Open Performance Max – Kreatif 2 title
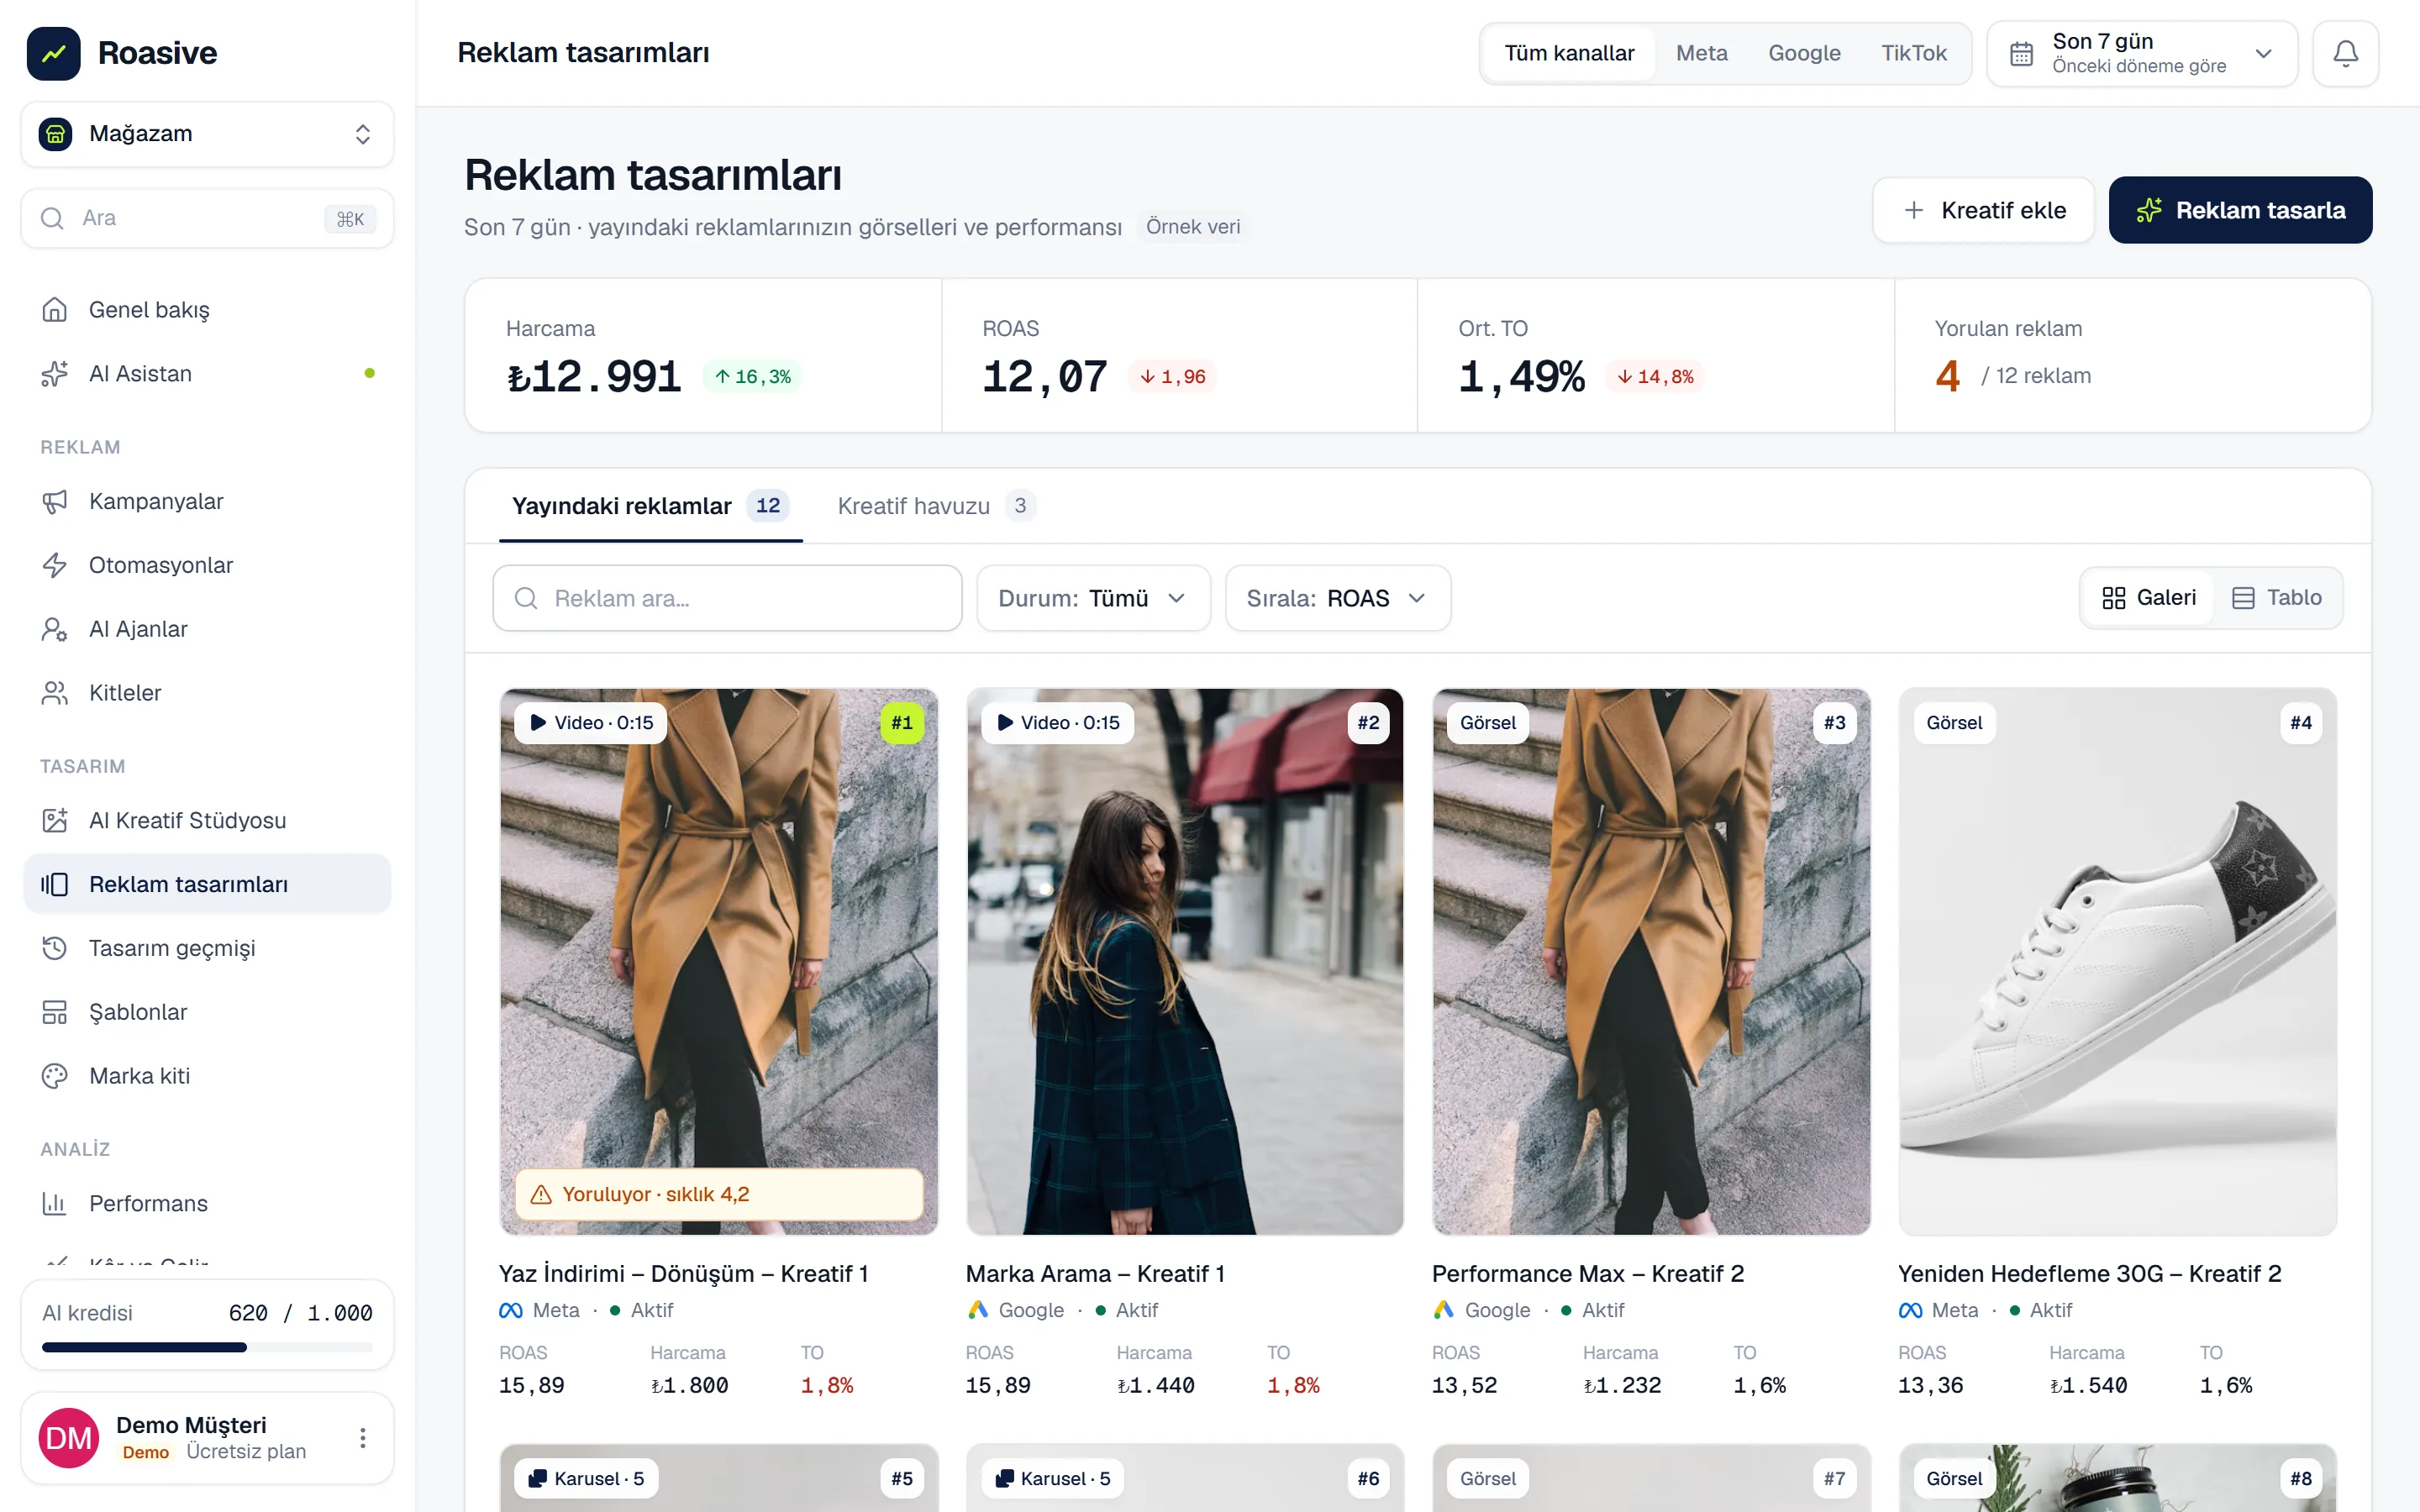The image size is (2420, 1512). point(1588,1274)
